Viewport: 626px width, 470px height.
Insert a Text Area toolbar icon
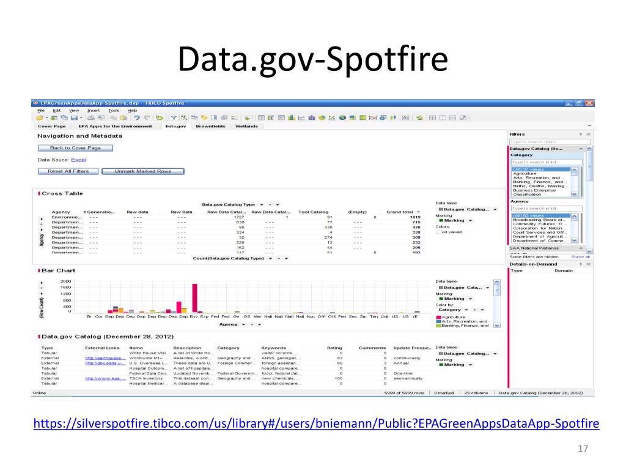[406, 118]
